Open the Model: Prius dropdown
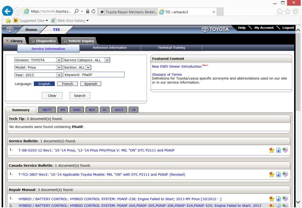Viewport: 302px width, 208px height. (38, 67)
